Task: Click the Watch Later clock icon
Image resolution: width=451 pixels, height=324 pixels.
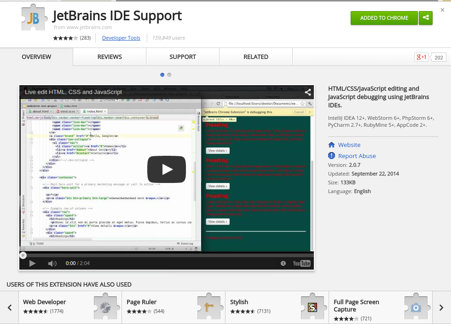Action: click(x=283, y=263)
